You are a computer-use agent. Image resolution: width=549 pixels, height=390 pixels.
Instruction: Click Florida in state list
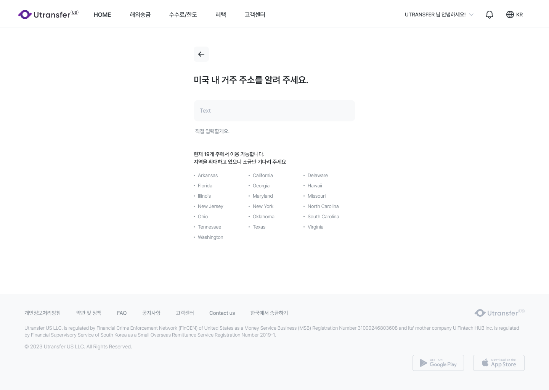tap(205, 186)
